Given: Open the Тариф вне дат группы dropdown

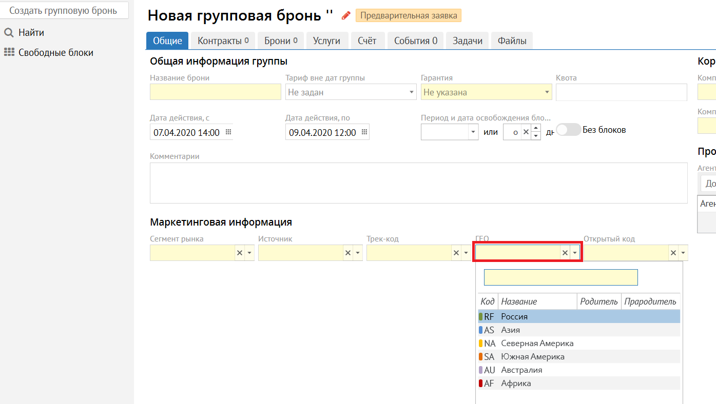Looking at the screenshot, I should pyautogui.click(x=411, y=92).
